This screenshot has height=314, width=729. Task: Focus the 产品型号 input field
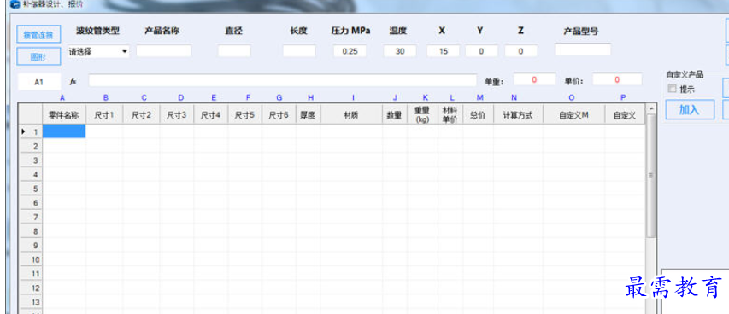point(583,49)
